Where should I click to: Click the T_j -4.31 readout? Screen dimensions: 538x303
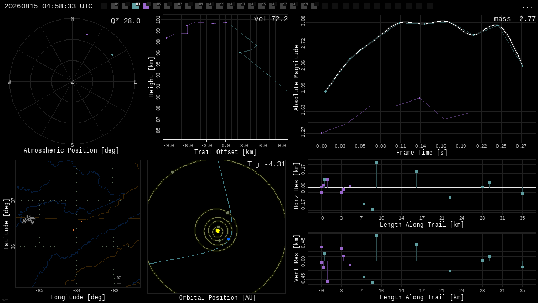click(266, 164)
